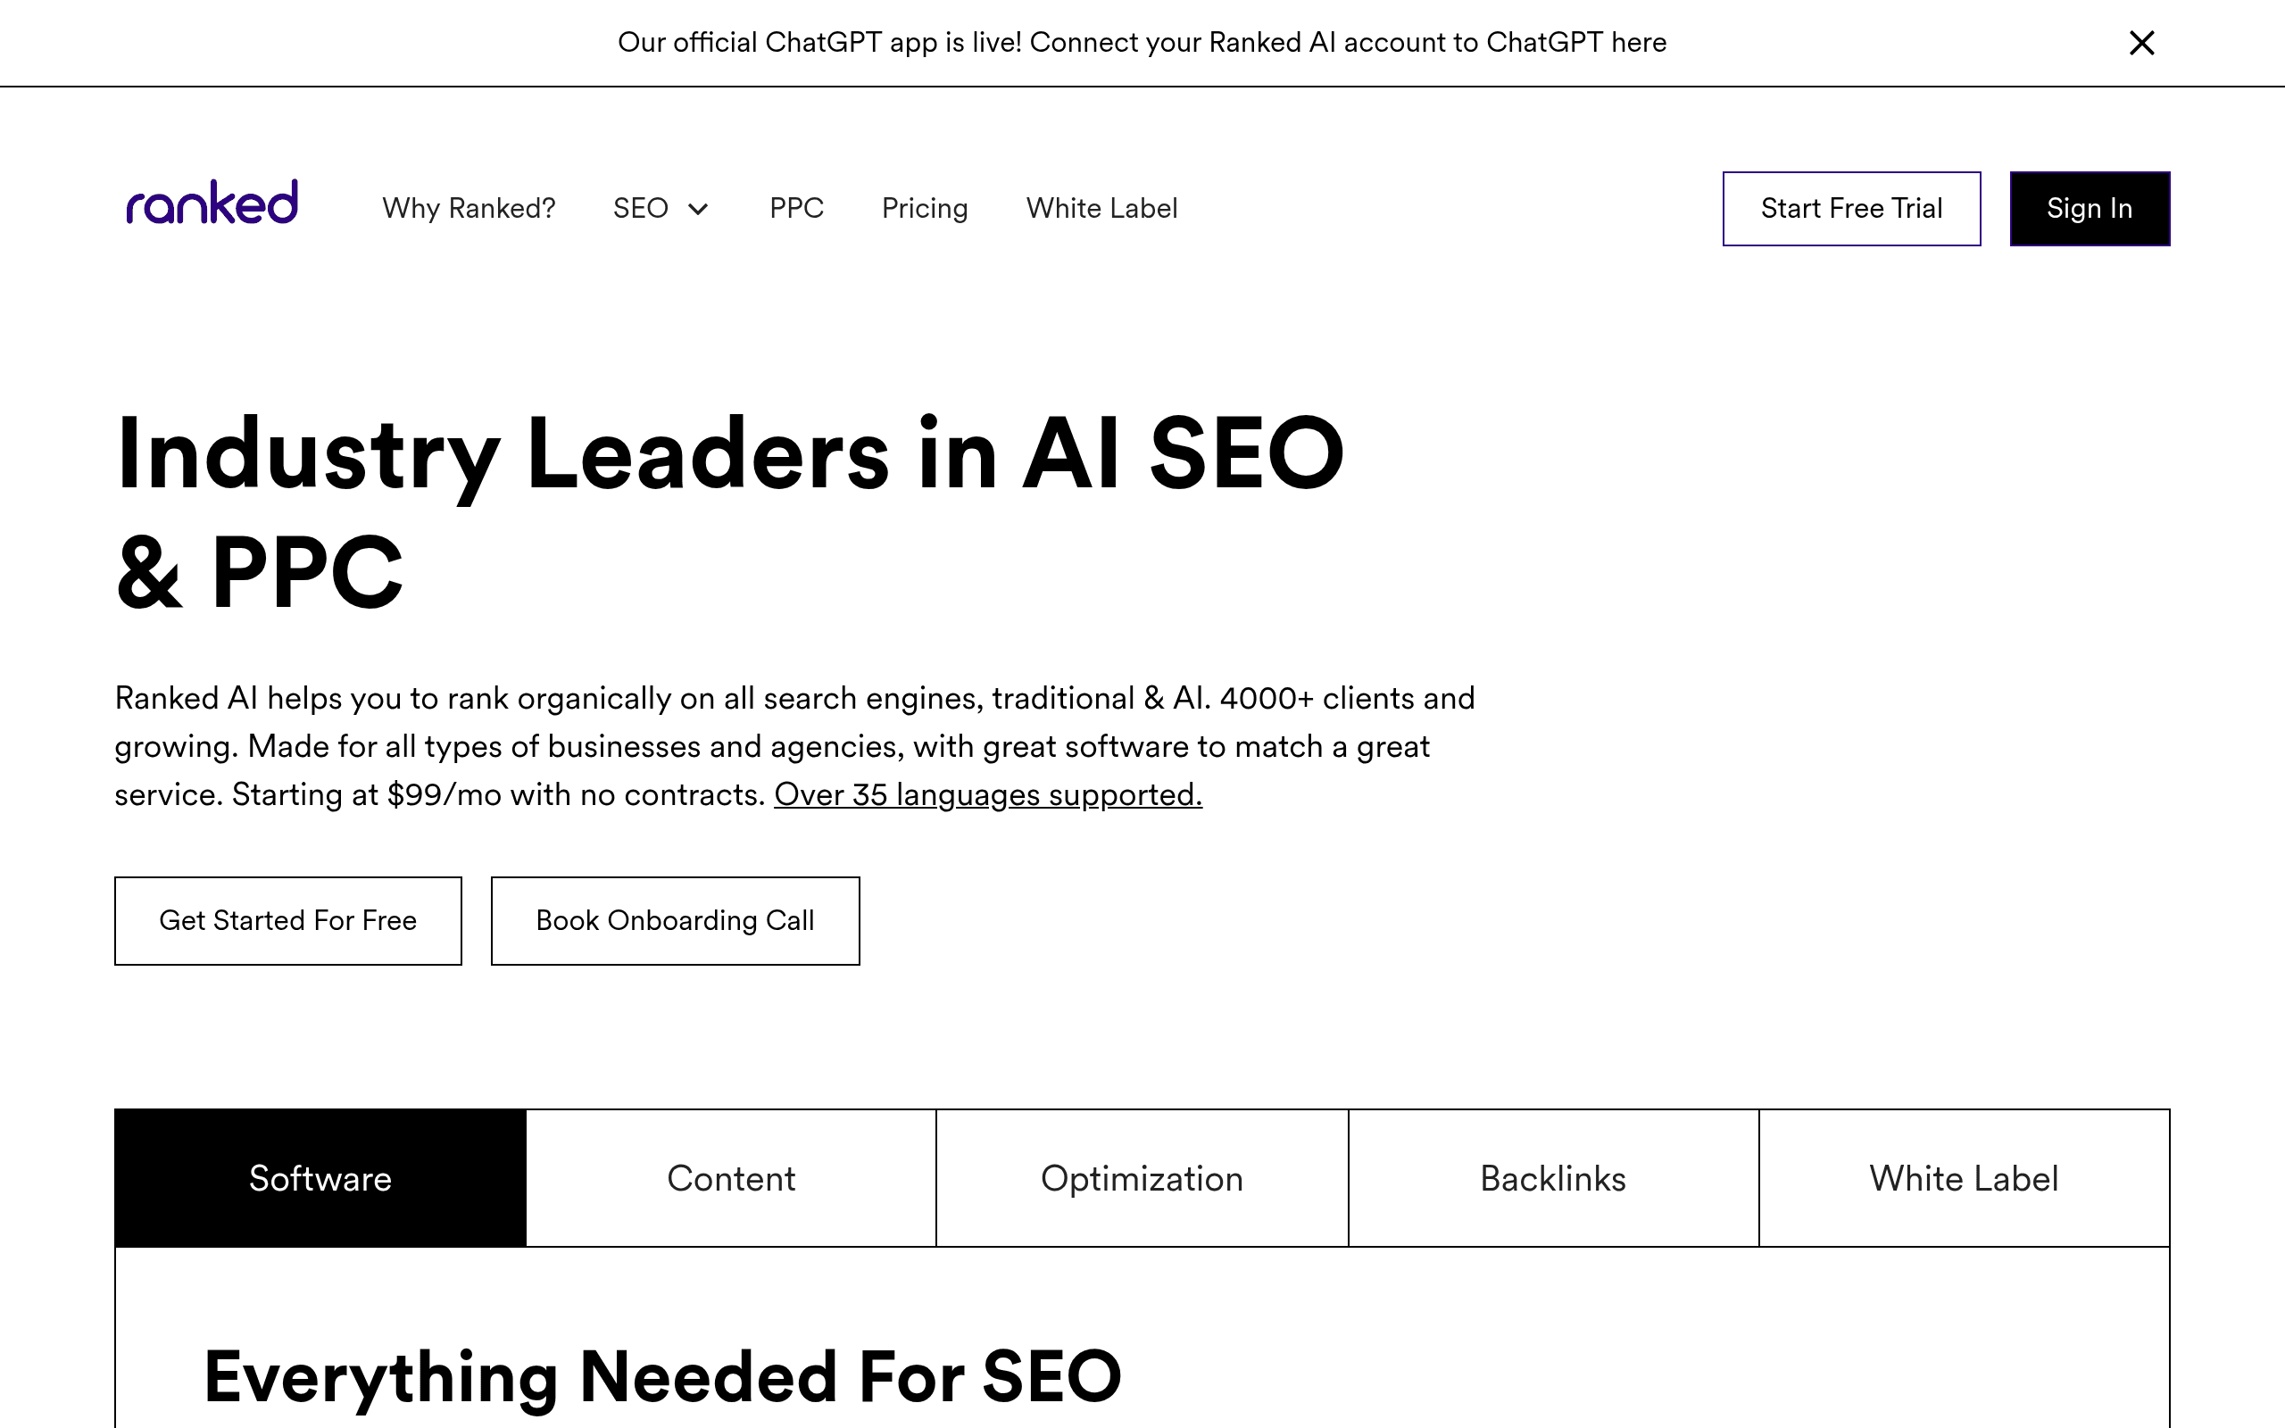Expand the SEO dropdown chevron

(698, 210)
